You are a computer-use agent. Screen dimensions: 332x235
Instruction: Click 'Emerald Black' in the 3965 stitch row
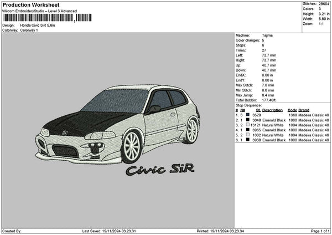click(274, 130)
